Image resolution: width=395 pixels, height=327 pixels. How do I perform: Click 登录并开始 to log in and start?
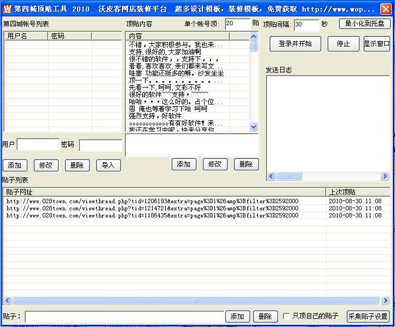pyautogui.click(x=295, y=44)
